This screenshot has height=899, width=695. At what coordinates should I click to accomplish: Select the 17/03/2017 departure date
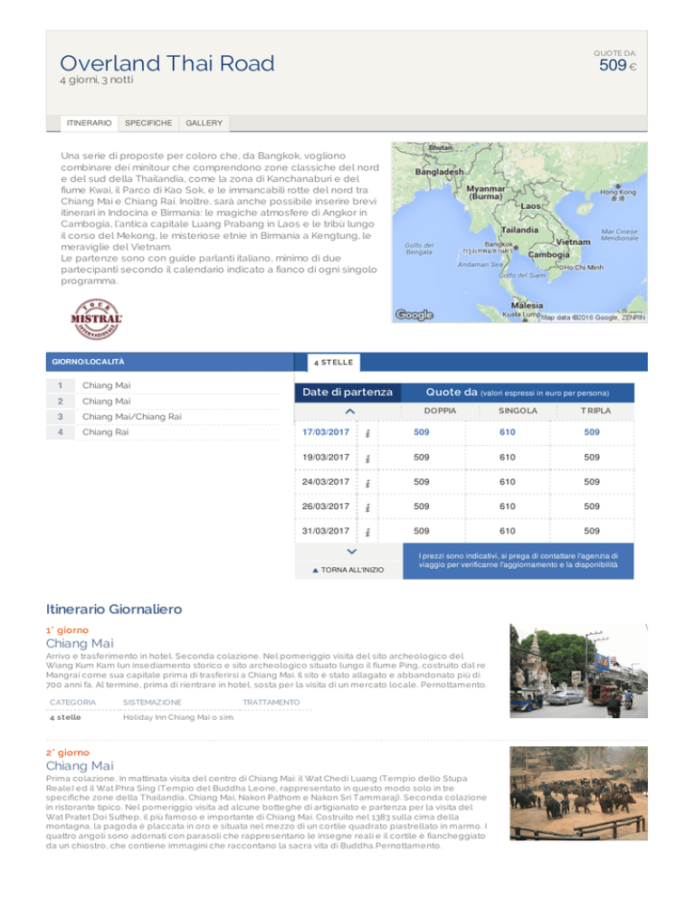pos(326,432)
